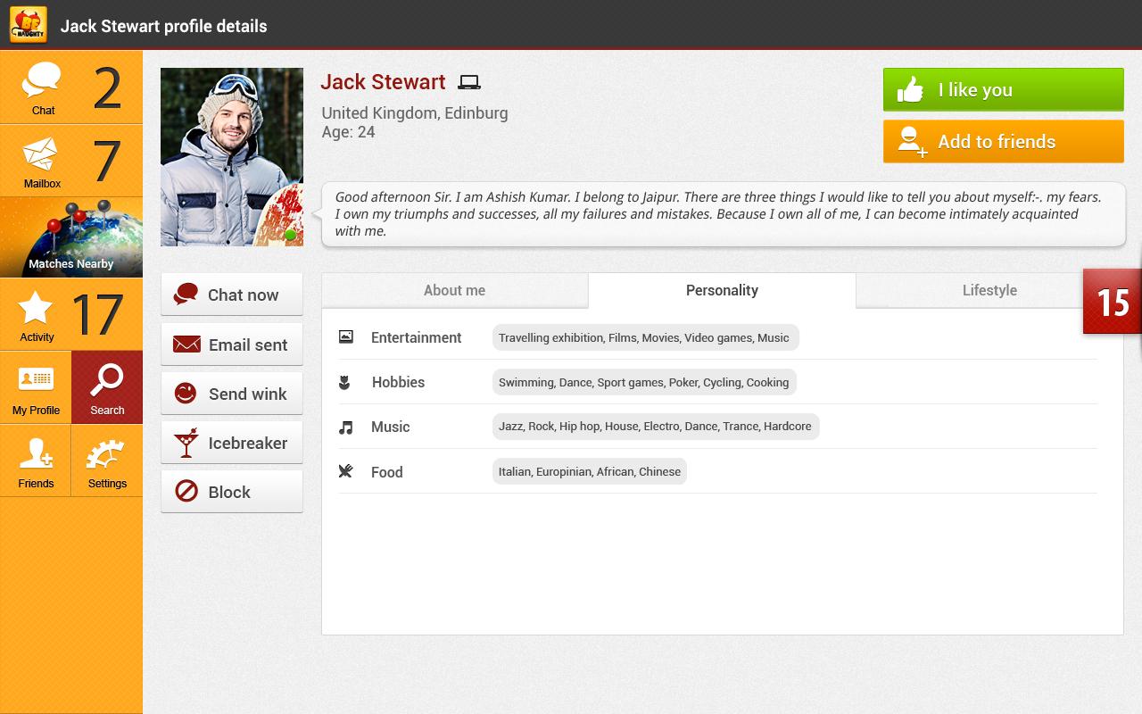Block this user
The image size is (1142, 714).
232,492
